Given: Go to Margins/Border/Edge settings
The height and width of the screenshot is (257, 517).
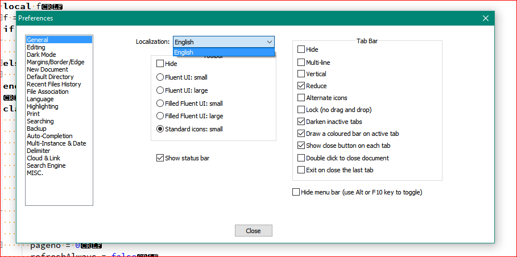Looking at the screenshot, I should click(55, 62).
